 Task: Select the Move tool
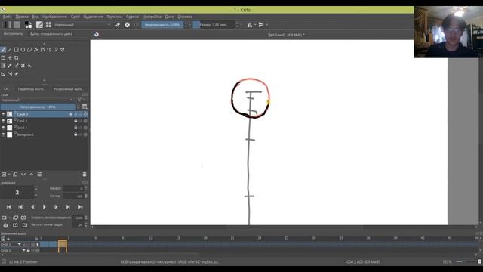click(10, 57)
